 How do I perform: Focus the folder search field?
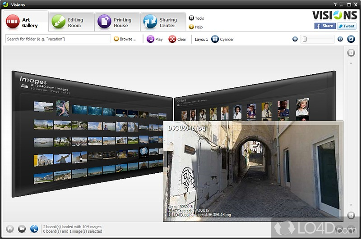[x=58, y=39]
